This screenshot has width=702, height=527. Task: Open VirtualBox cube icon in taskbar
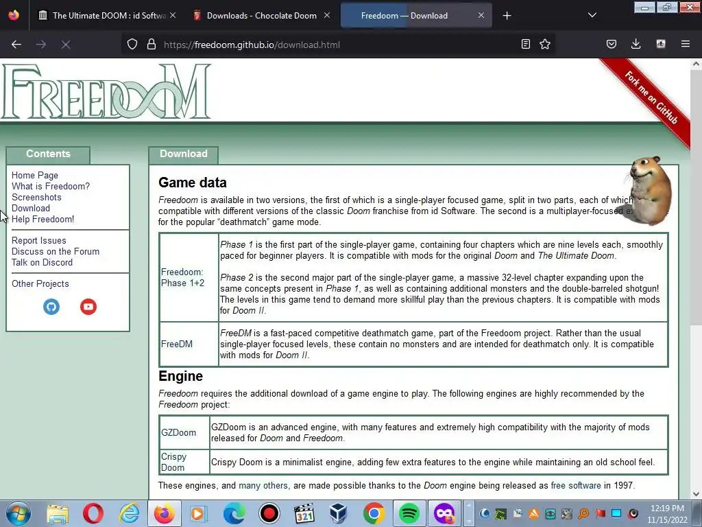(339, 514)
